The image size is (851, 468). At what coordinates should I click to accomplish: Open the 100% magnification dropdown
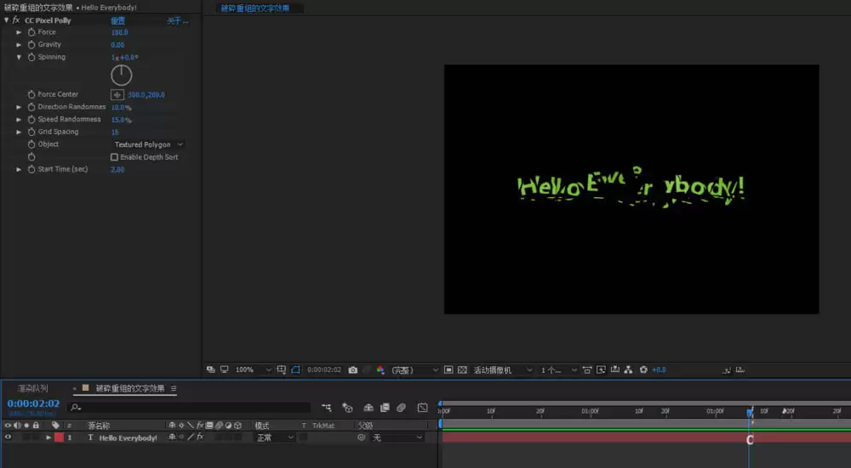tap(253, 370)
